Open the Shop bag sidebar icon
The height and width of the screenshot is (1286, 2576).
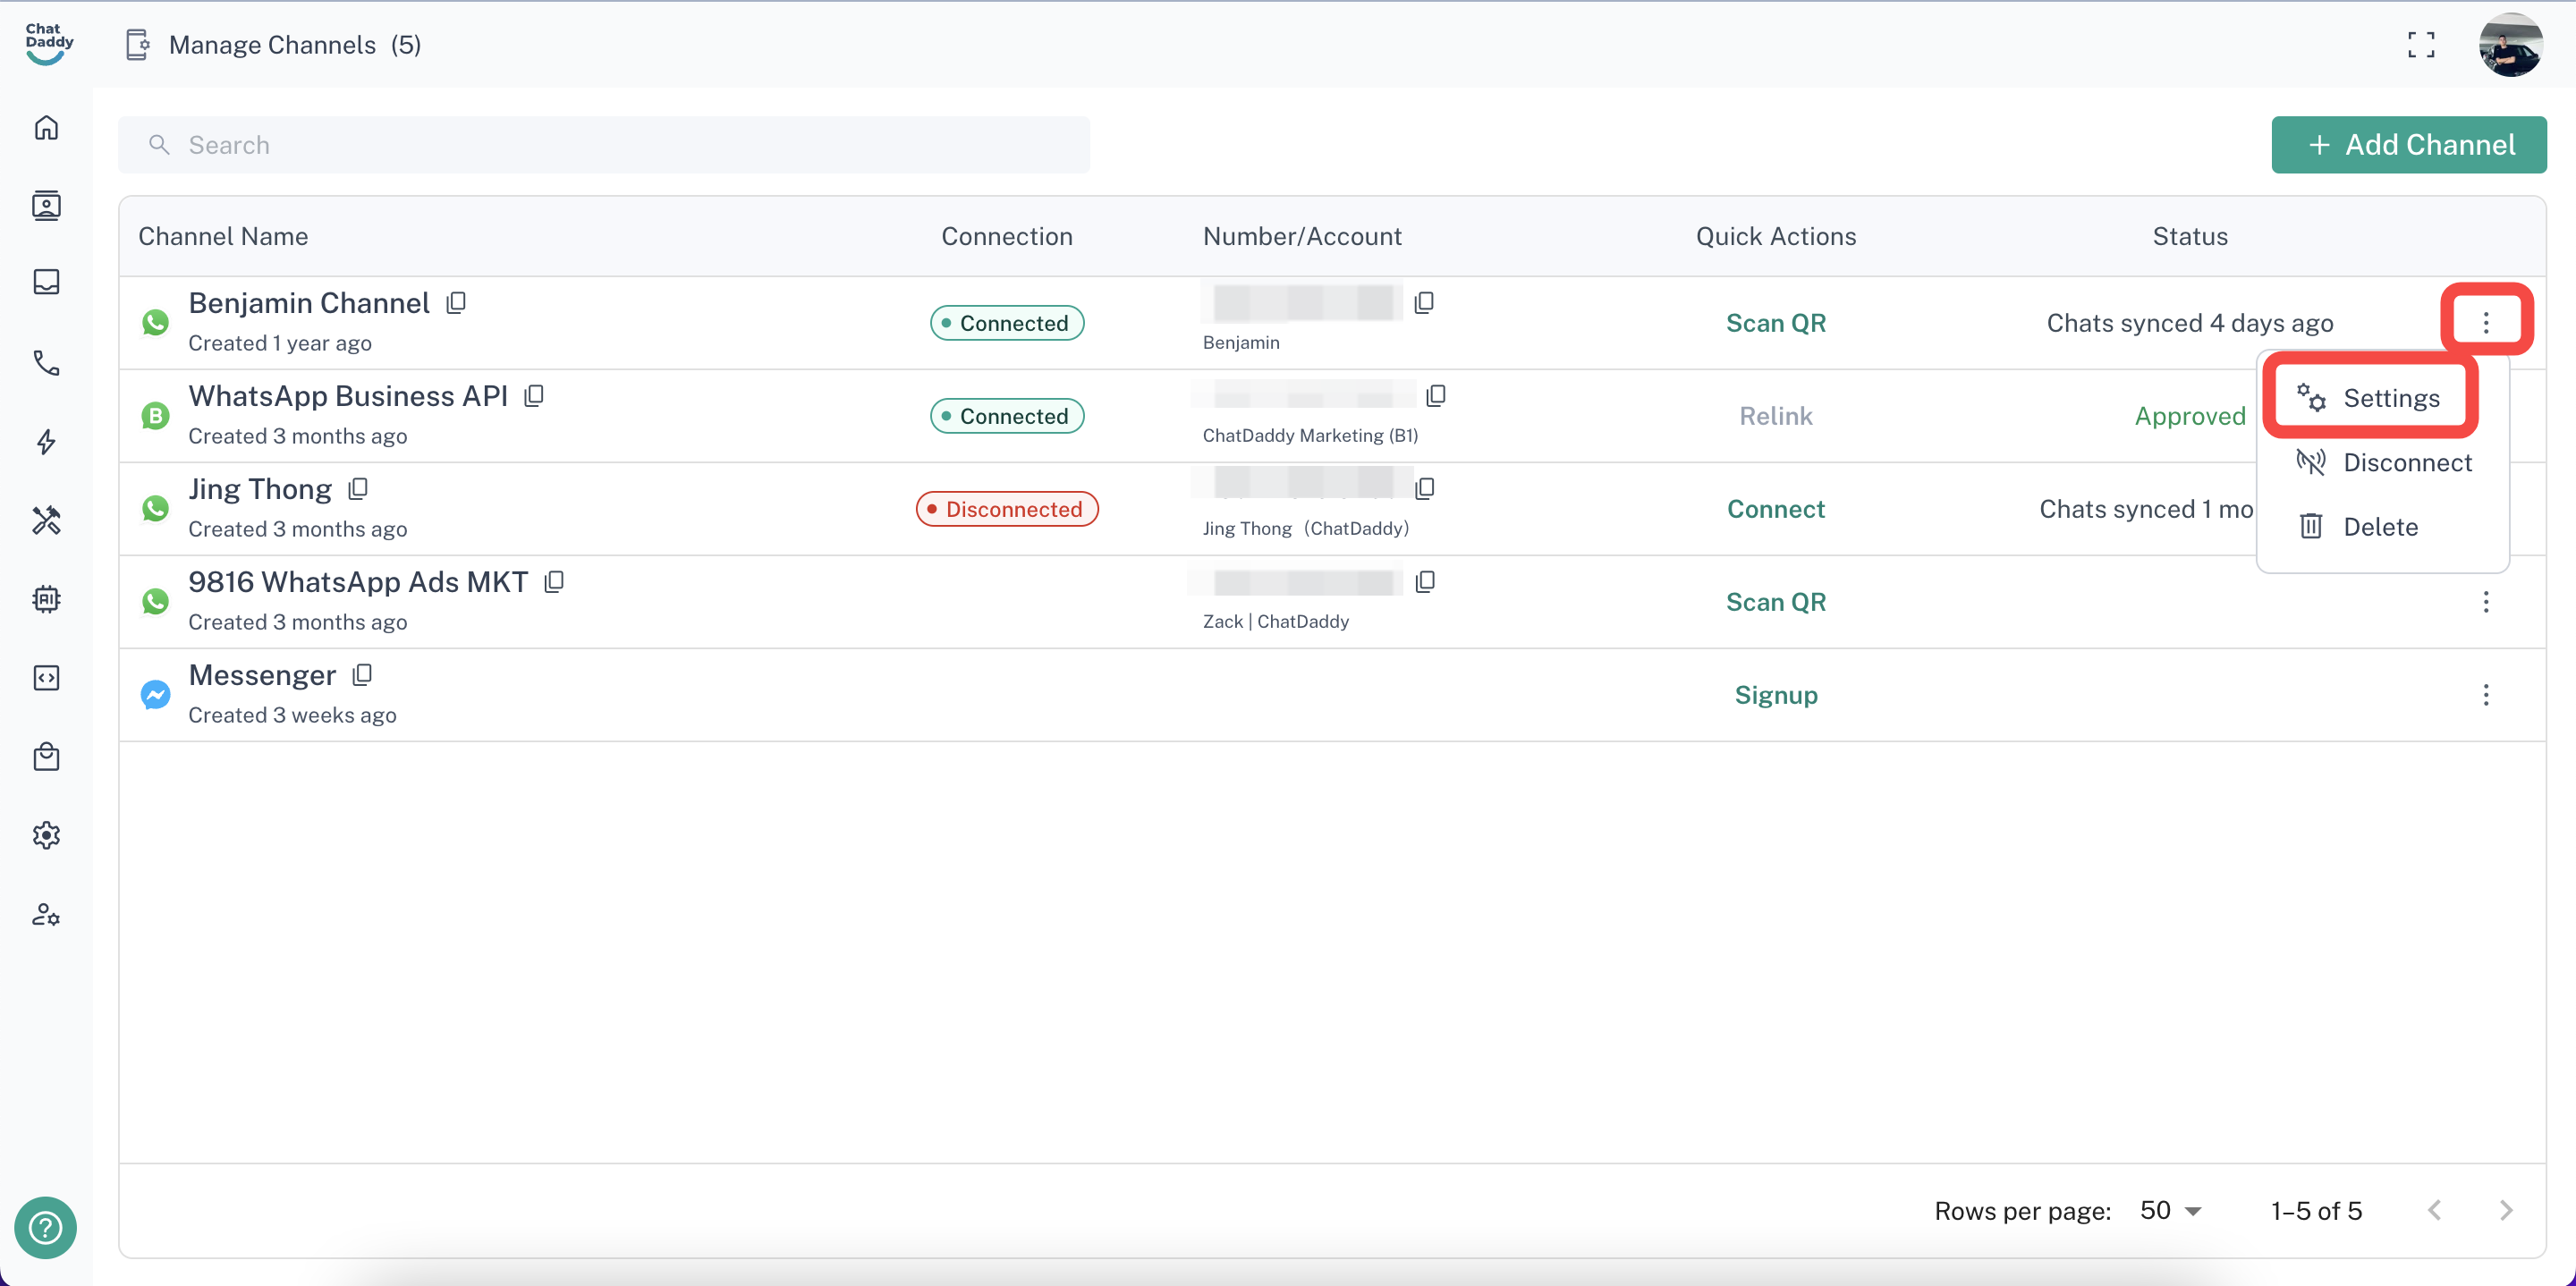coord(46,757)
